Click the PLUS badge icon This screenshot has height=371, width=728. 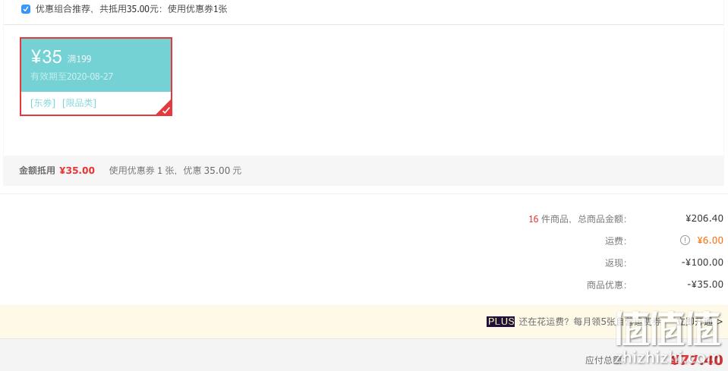(500, 322)
